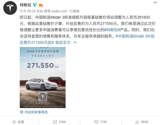160x125 pixels.
Task: Click the blue verified V badge
Action: click(x=35, y=5)
